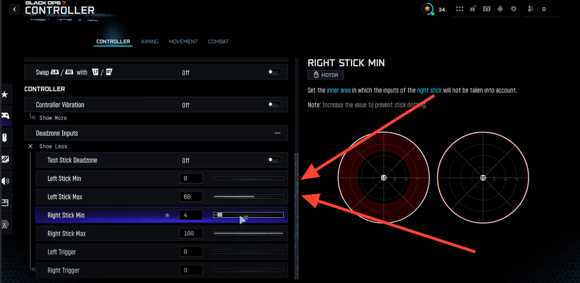Toggle Controller Vibration switch
Screen dimensions: 580x283
(x=274, y=104)
